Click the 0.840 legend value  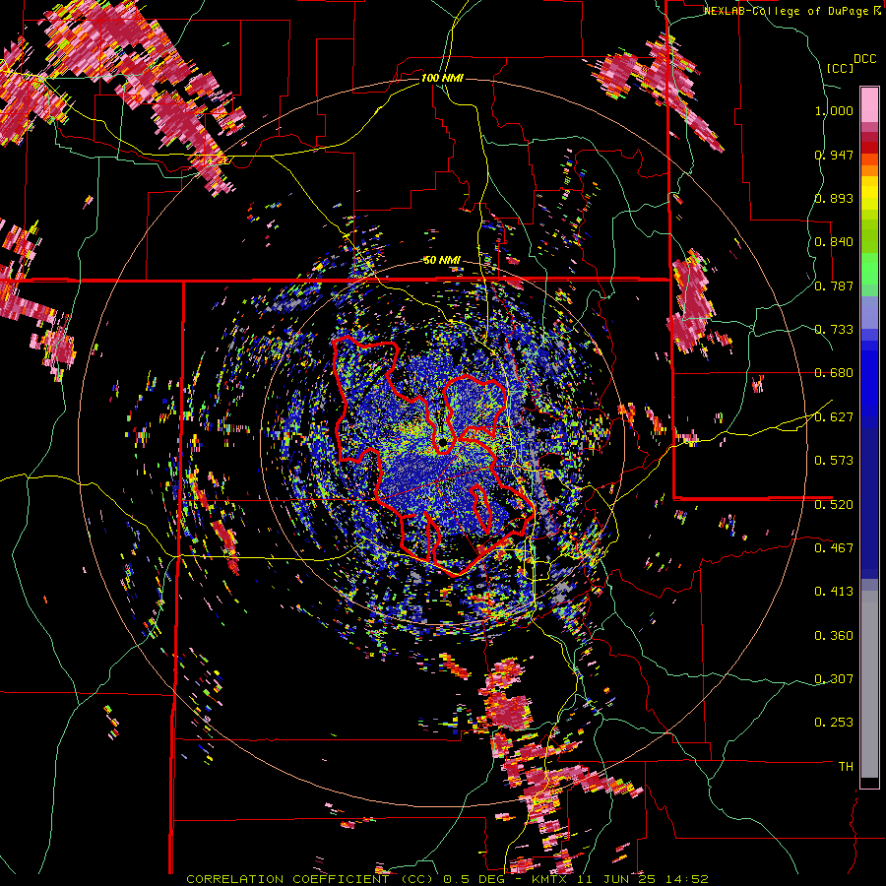pos(834,242)
